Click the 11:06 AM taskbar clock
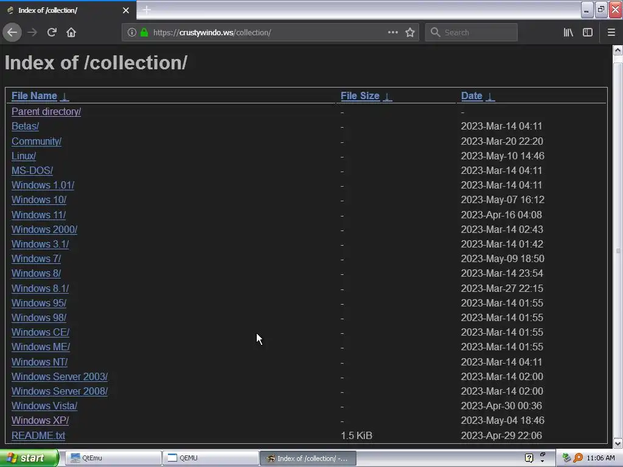Screen dimensions: 623x467 (600, 458)
